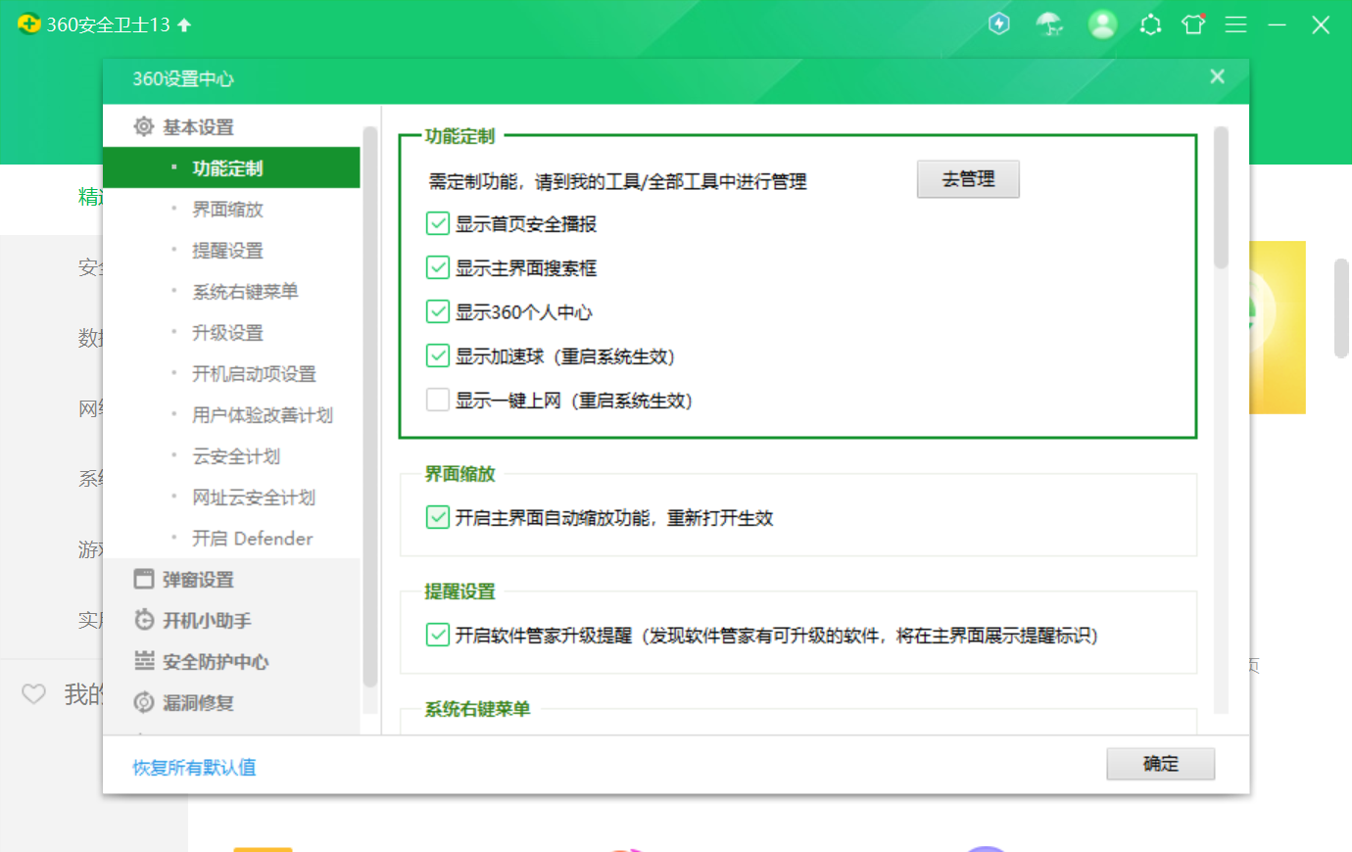Click the main window's right scrollbar

[1341, 308]
